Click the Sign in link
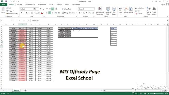Image resolution: width=169 pixels, height=95 pixels. point(163,4)
